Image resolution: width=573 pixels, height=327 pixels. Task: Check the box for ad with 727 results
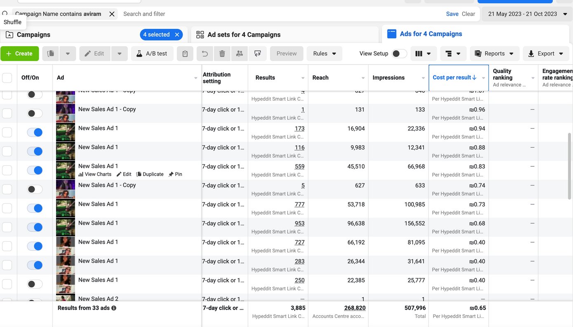point(7,246)
